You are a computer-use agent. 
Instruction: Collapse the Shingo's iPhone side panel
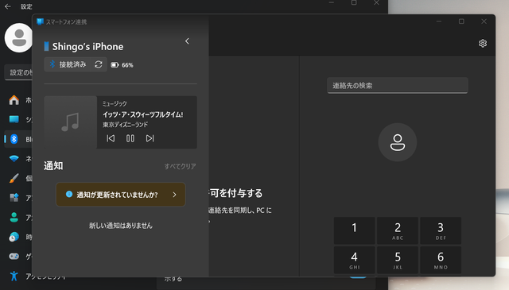click(187, 41)
